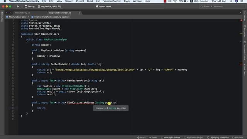The width and height of the screenshot is (247, 139).
Task: Click the Siri icon in the menu bar
Action: pos(237,1)
